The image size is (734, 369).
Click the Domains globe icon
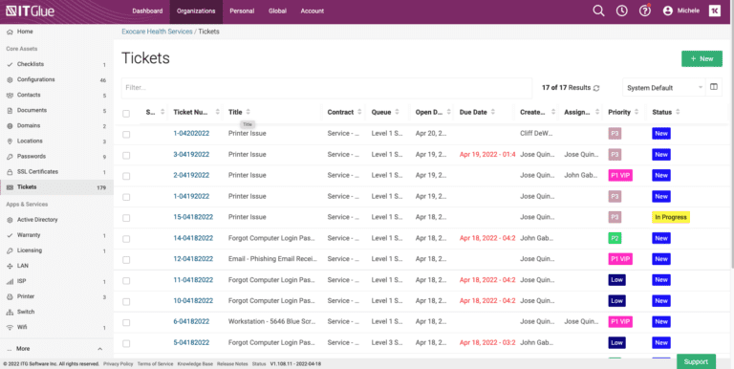[10, 126]
